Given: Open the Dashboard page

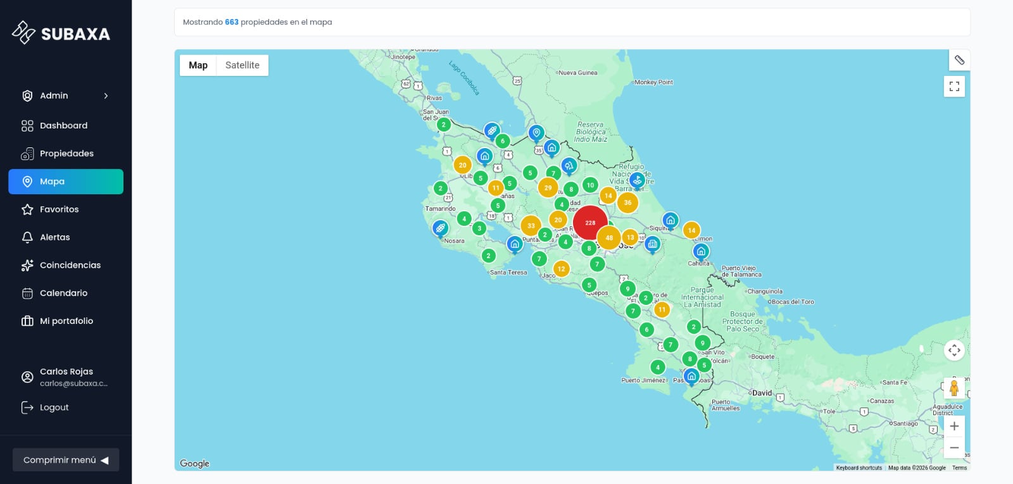Looking at the screenshot, I should click(66, 126).
